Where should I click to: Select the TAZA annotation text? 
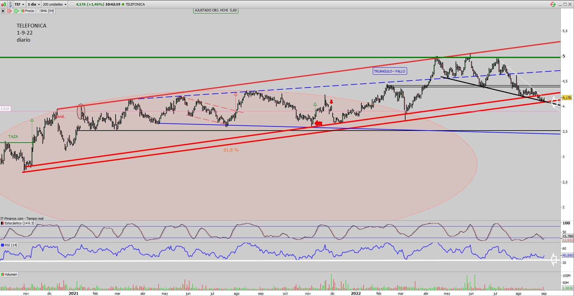point(13,136)
